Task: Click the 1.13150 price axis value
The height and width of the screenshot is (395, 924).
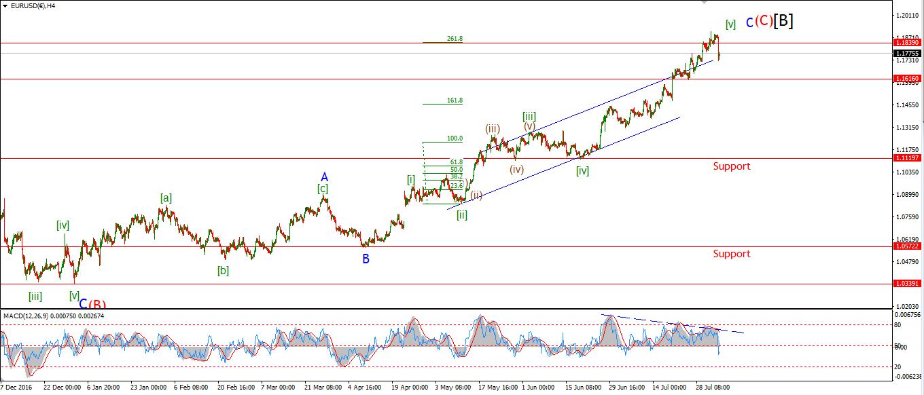Action: coord(908,128)
